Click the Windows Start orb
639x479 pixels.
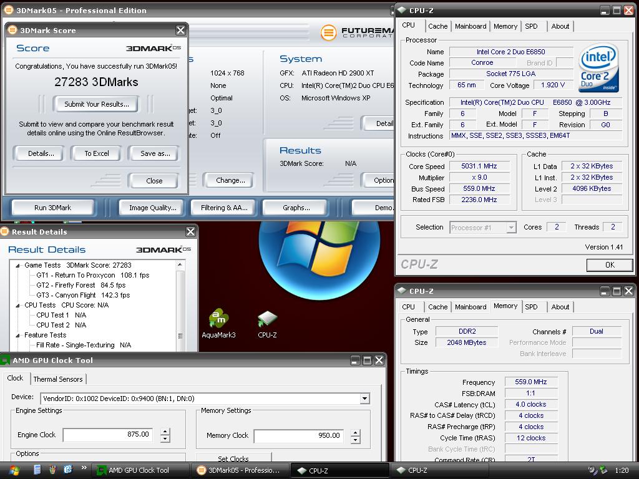coord(14,470)
